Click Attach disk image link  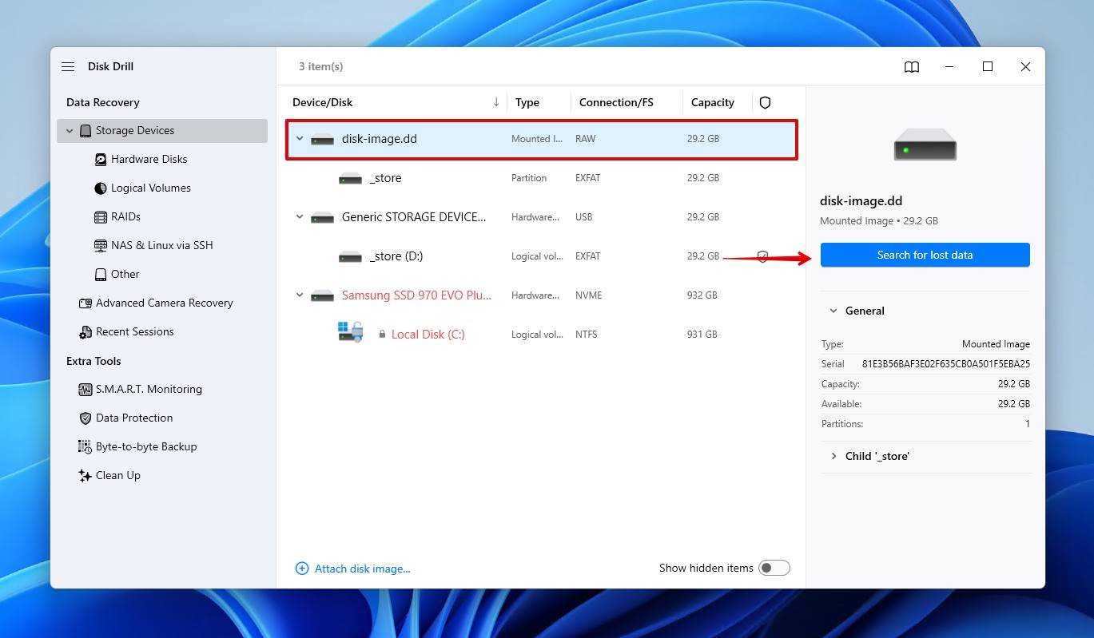coord(362,569)
